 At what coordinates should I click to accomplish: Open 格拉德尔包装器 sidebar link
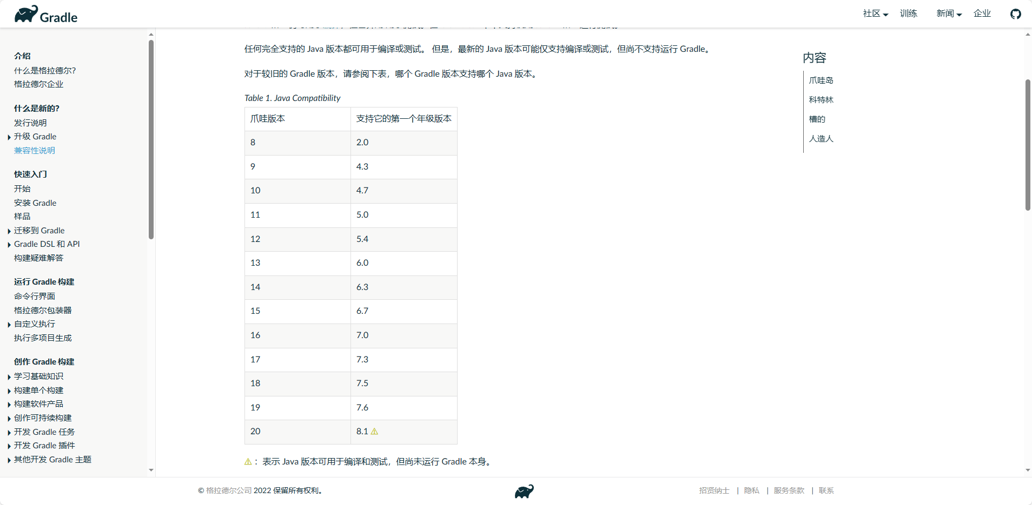[x=43, y=311]
